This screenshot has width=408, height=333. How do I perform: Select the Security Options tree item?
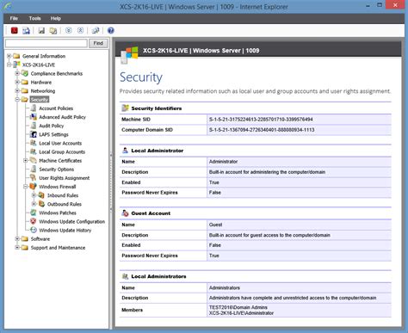click(57, 170)
